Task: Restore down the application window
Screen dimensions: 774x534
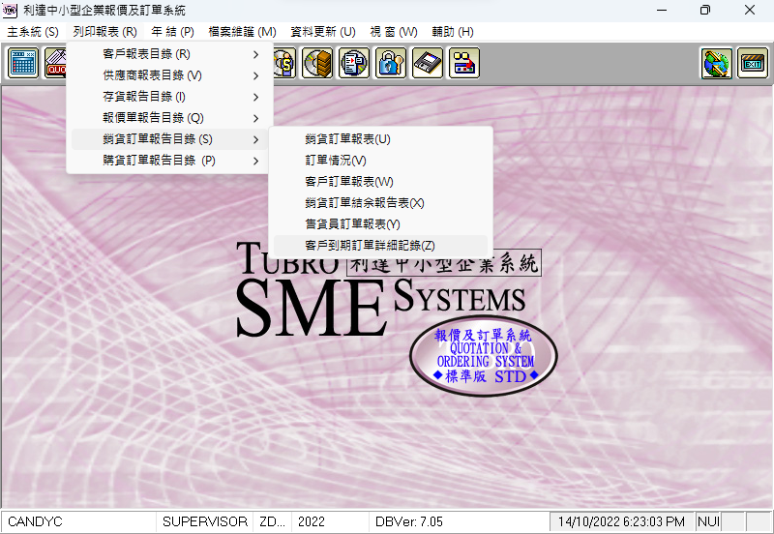Action: click(x=705, y=10)
